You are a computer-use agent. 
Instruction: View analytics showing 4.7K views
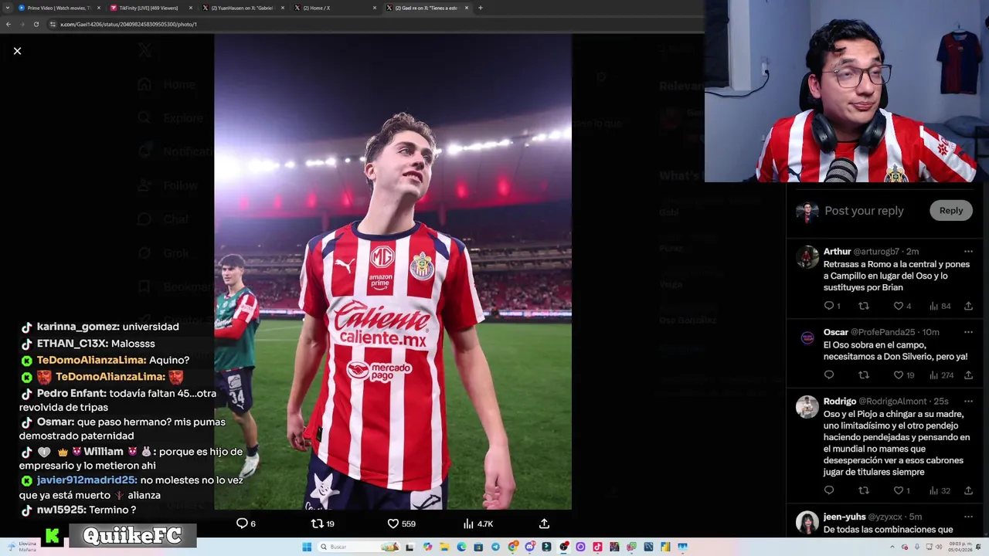click(478, 524)
